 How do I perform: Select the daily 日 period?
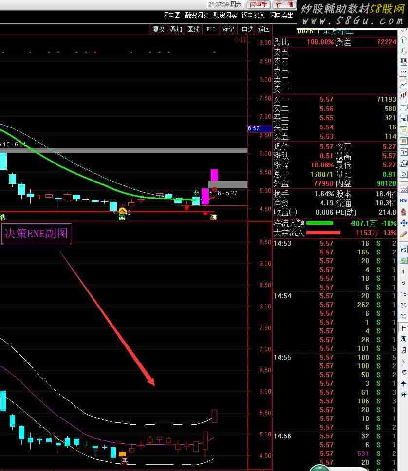click(x=404, y=328)
